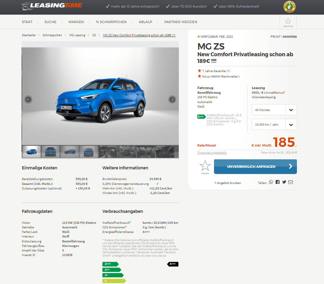Go to Schnäppchen breadcrumb
Screen dimensions: 324x284
point(52,35)
